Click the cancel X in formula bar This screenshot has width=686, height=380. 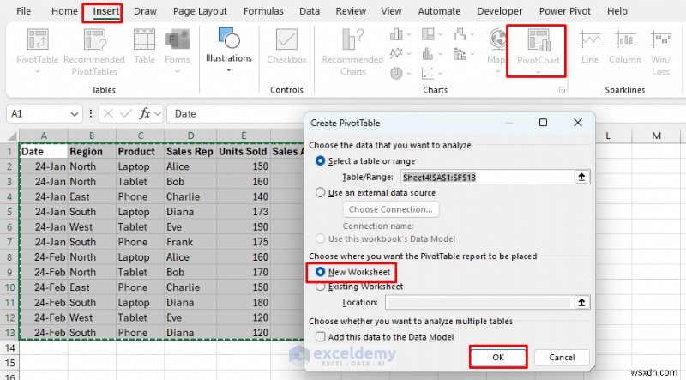108,114
